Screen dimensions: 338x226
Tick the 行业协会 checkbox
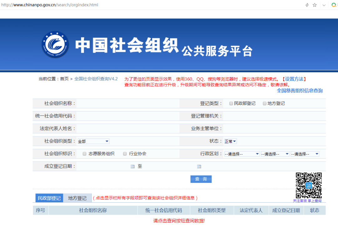tap(125, 154)
